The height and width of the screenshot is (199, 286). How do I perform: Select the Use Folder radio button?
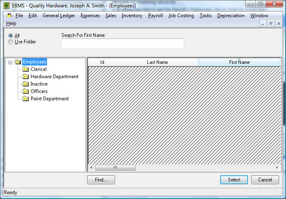11,42
